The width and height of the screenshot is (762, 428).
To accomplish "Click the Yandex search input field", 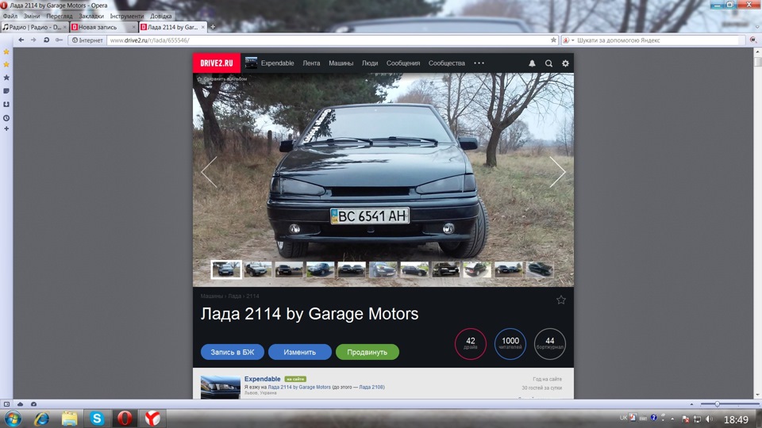I will [660, 40].
